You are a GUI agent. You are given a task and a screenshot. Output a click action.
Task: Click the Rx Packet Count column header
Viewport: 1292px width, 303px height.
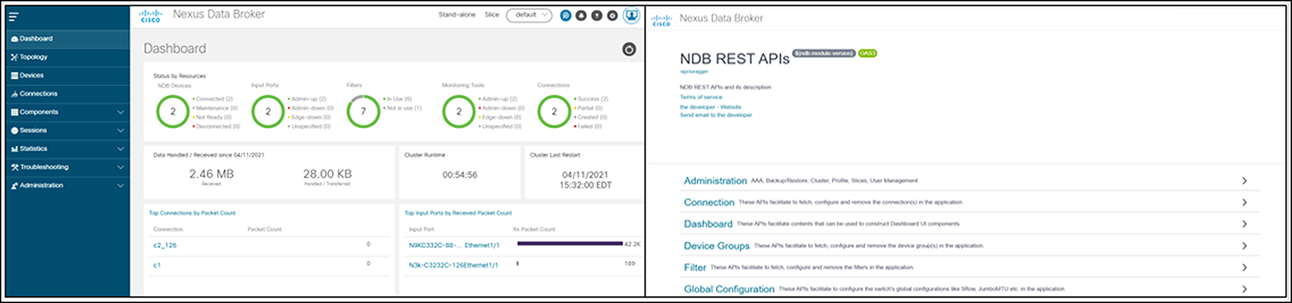click(x=534, y=229)
